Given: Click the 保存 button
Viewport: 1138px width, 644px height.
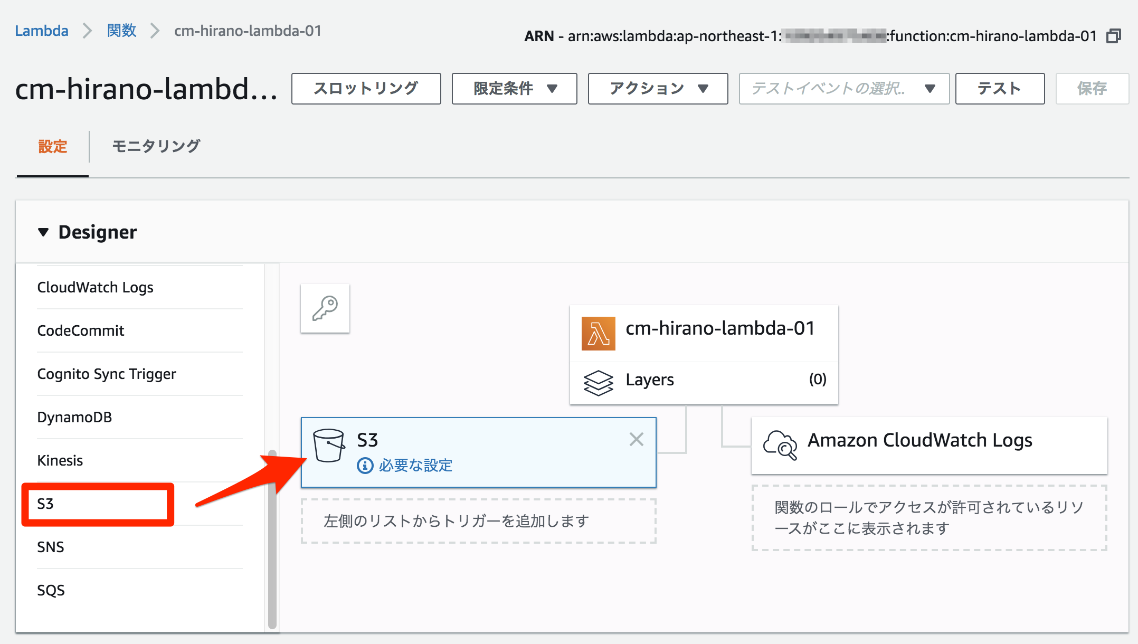Looking at the screenshot, I should [x=1092, y=89].
